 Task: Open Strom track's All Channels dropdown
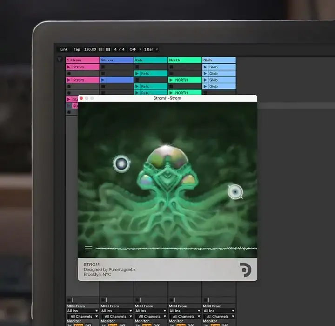82,316
